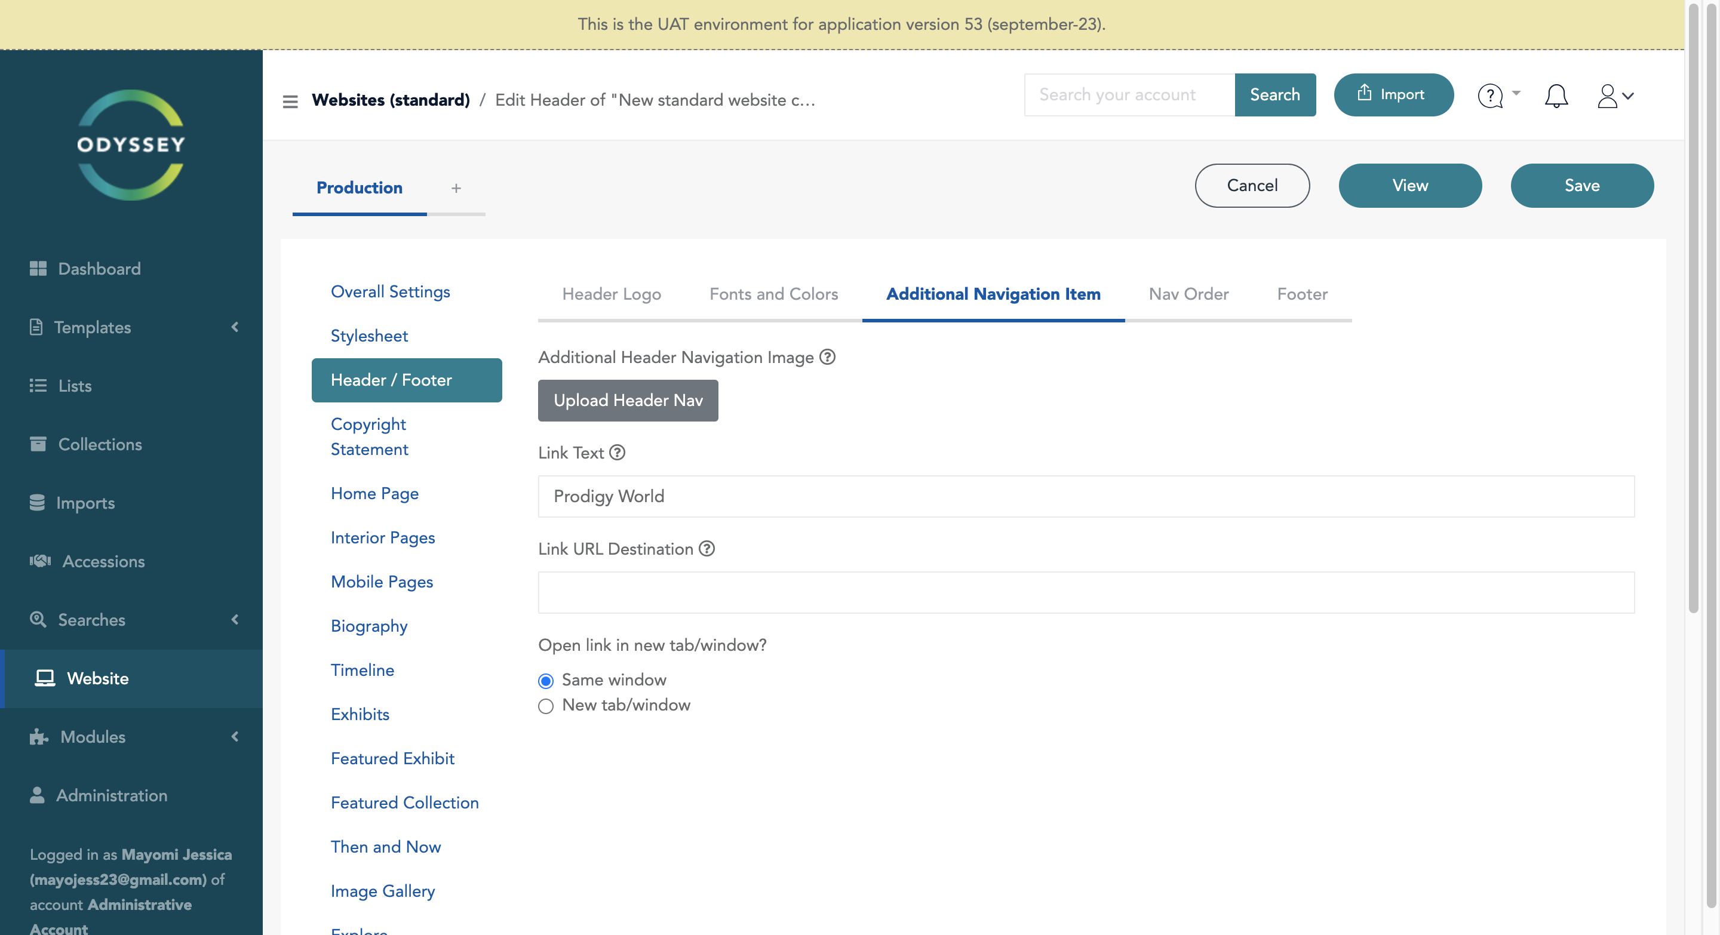The height and width of the screenshot is (935, 1720).
Task: Open Dashboard from the sidebar
Action: (x=99, y=268)
